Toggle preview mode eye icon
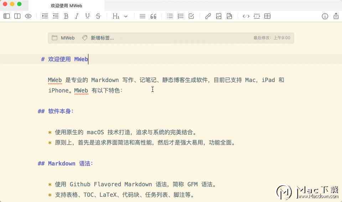 pyautogui.click(x=28, y=16)
